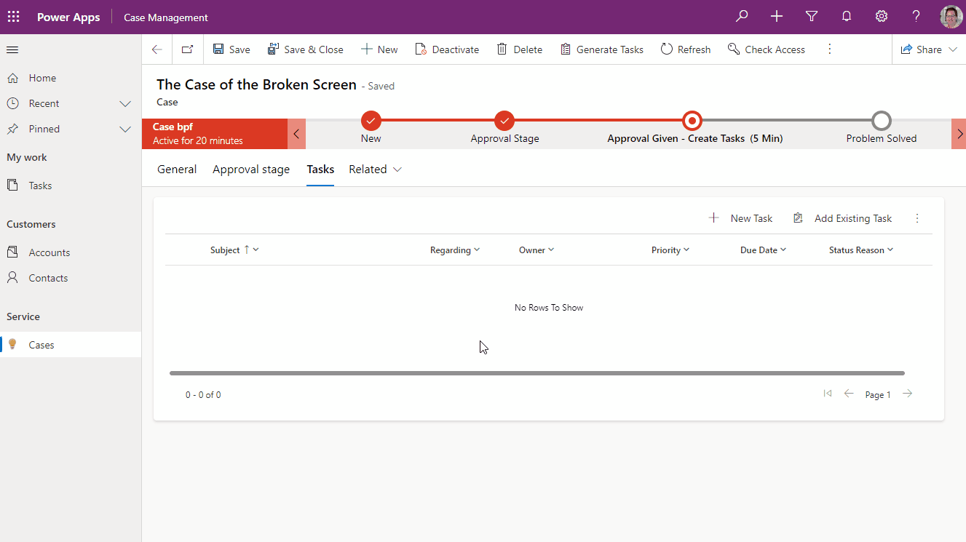The image size is (966, 542).
Task: Expand the Pinned section
Action: click(124, 129)
